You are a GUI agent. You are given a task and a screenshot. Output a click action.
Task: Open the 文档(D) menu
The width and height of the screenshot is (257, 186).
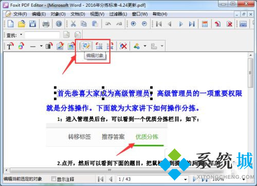point(78,14)
